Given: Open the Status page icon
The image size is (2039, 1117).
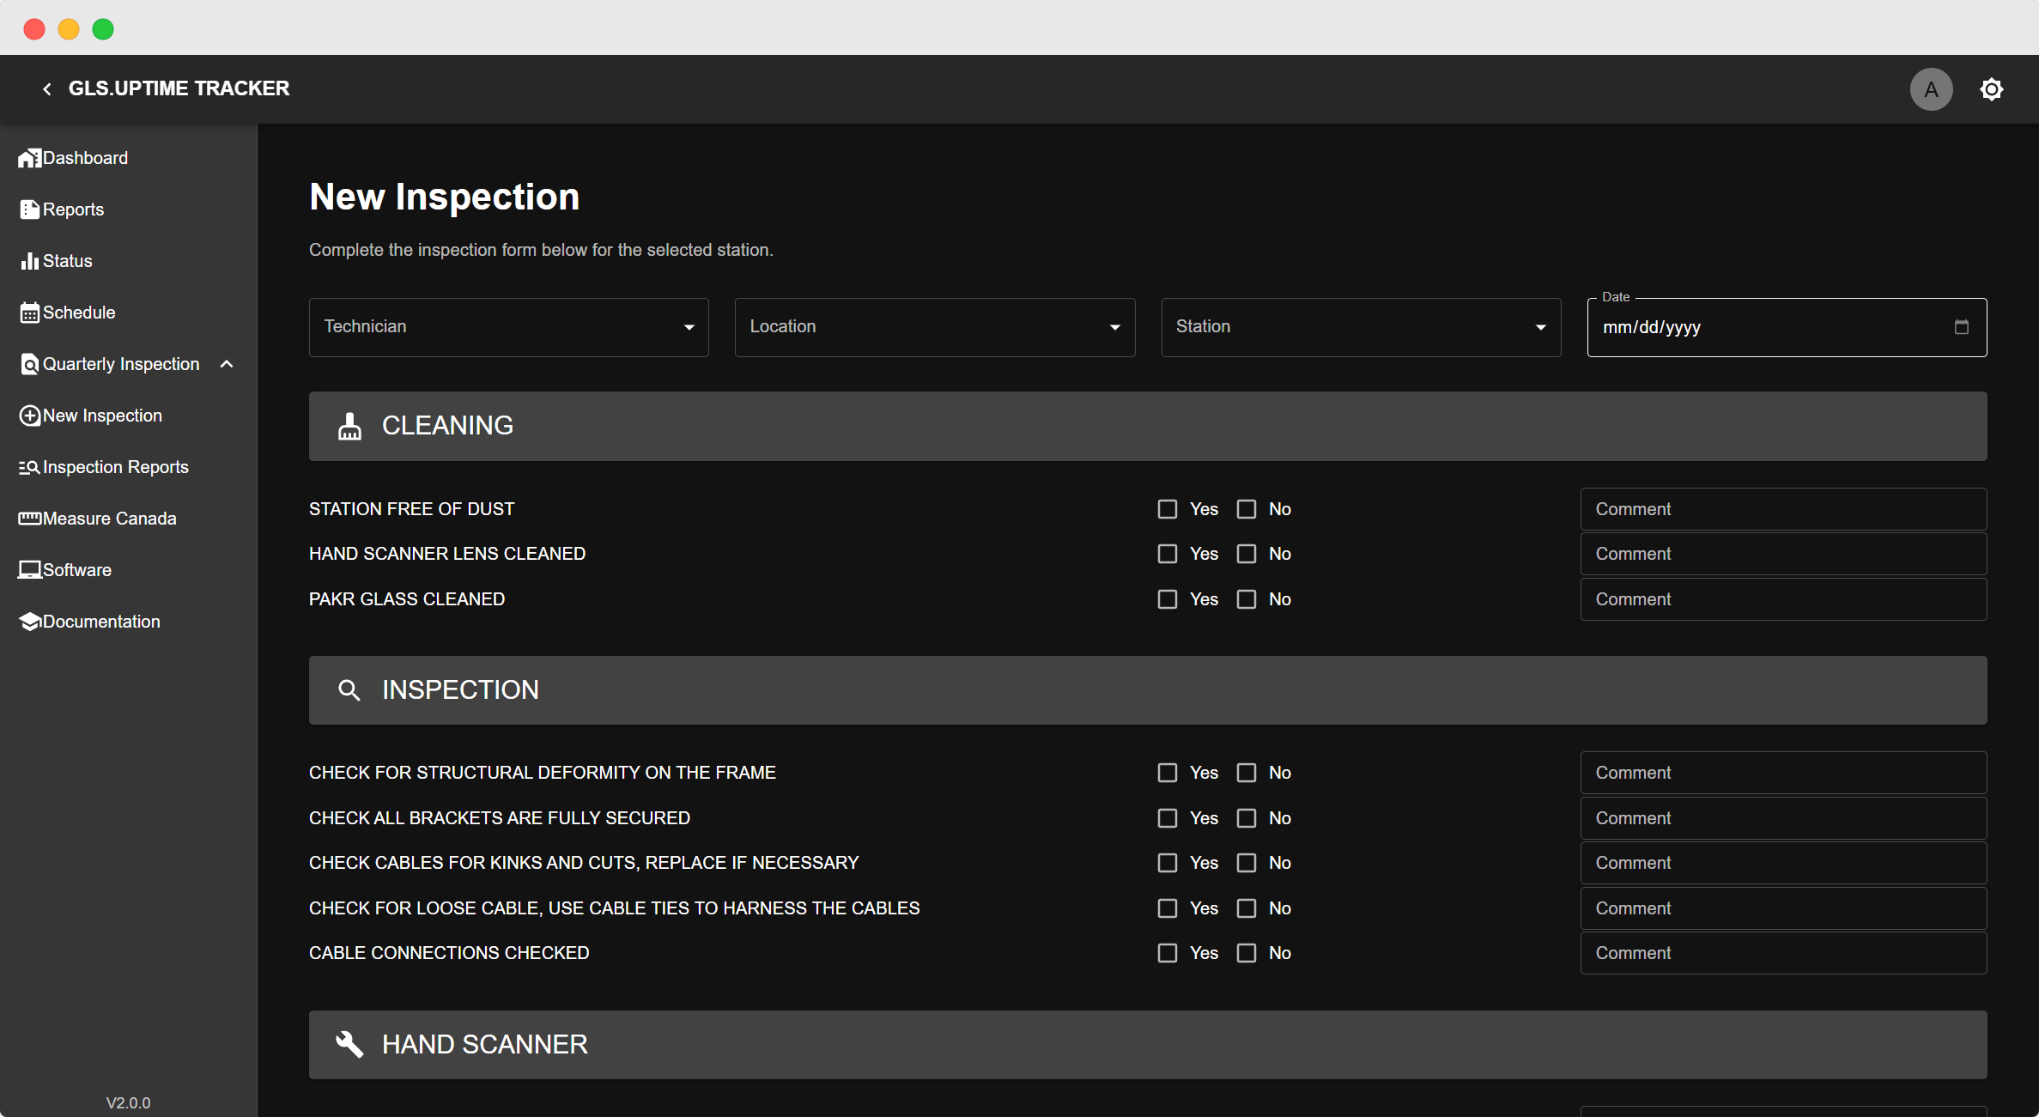Looking at the screenshot, I should [x=30, y=260].
